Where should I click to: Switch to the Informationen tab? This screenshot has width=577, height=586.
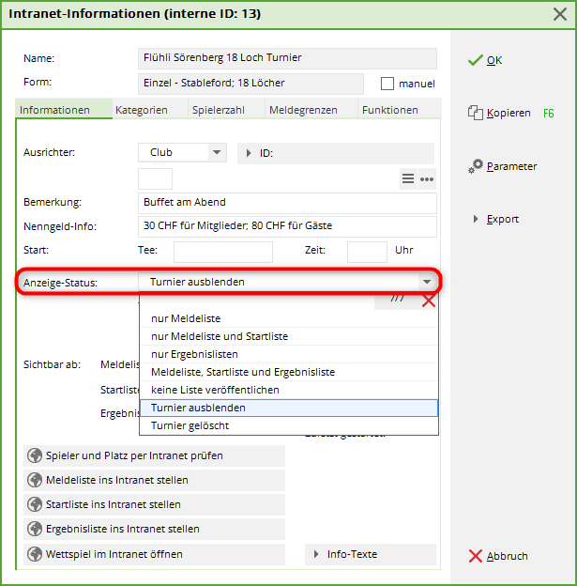[x=64, y=110]
